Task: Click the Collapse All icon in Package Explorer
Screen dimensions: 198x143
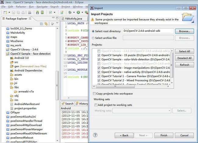Action: pos(41,24)
